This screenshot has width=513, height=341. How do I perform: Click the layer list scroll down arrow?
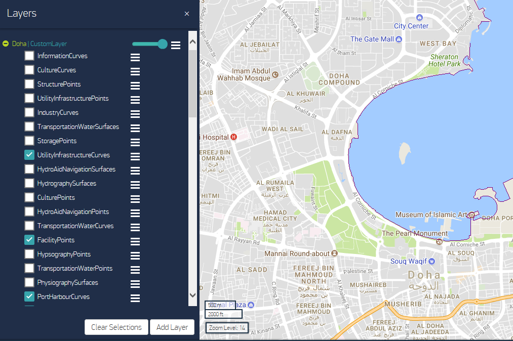tap(193, 295)
